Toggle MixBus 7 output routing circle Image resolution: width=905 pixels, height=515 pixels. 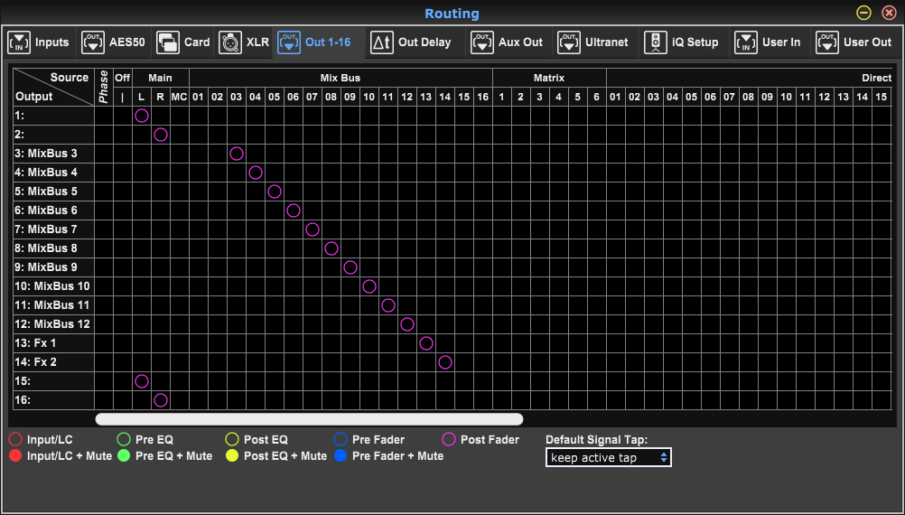coord(313,229)
